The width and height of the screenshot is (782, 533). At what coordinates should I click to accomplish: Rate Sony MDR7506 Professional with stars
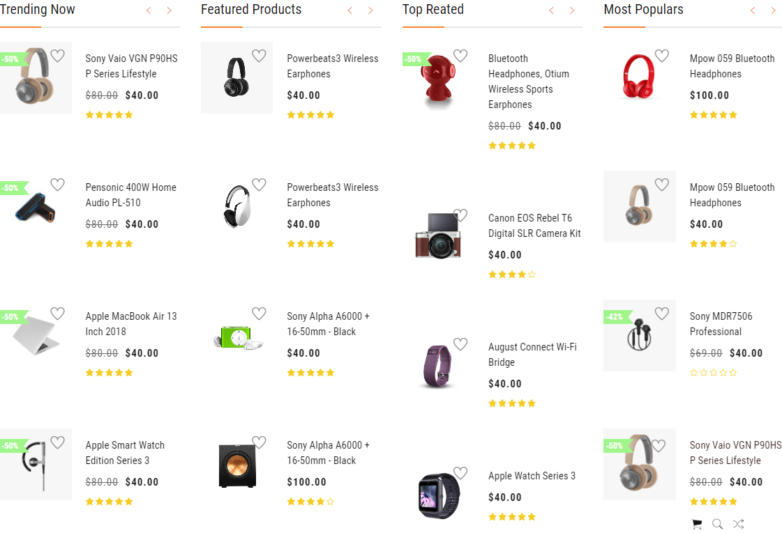coord(713,373)
